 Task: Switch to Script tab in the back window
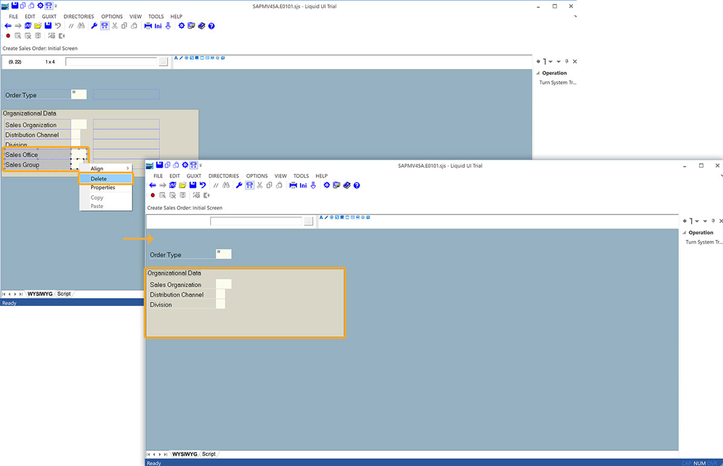[x=64, y=294]
